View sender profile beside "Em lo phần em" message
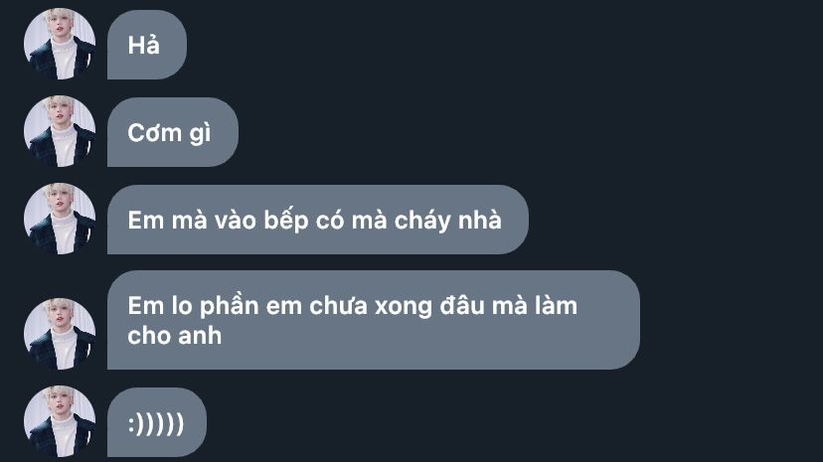This screenshot has height=462, width=823. pos(60,334)
